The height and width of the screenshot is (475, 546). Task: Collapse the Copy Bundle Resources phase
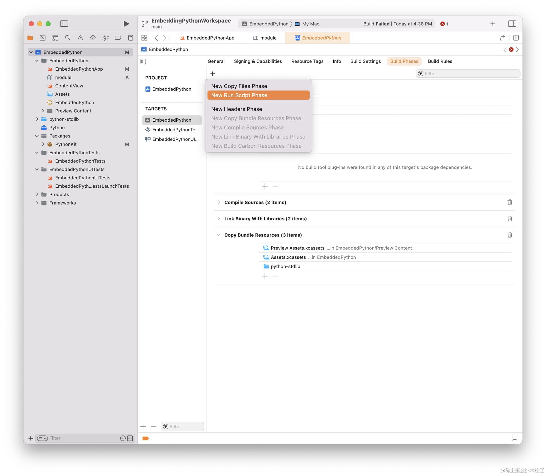point(219,235)
